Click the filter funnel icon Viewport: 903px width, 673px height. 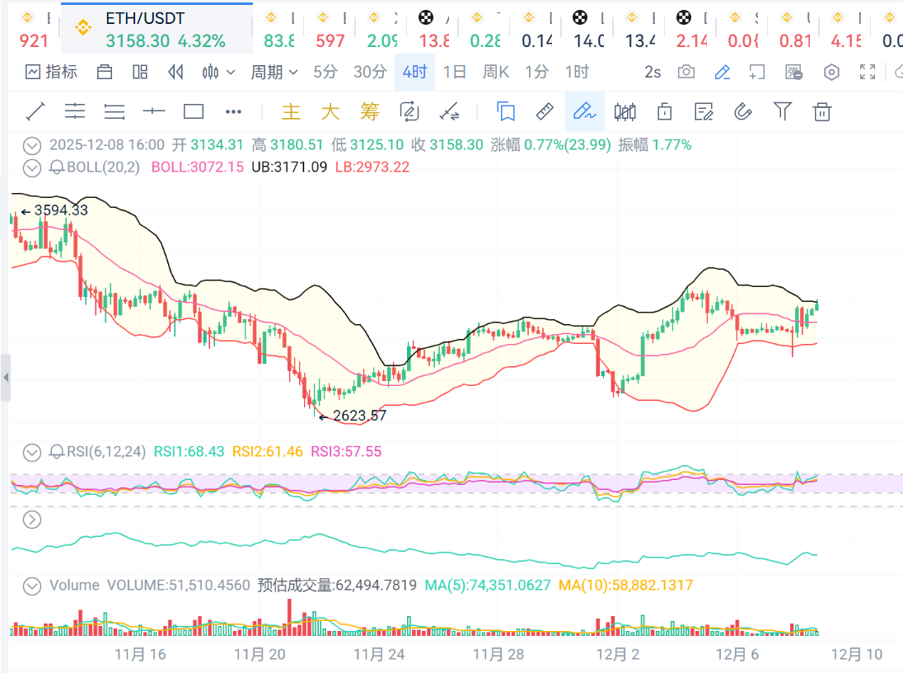[783, 111]
